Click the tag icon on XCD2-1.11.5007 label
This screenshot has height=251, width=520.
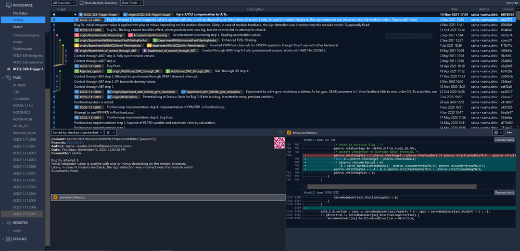point(77,20)
